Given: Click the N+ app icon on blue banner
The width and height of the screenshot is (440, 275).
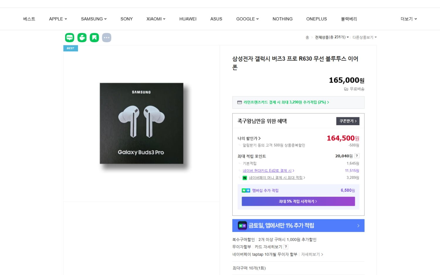Looking at the screenshot, I should 242,225.
